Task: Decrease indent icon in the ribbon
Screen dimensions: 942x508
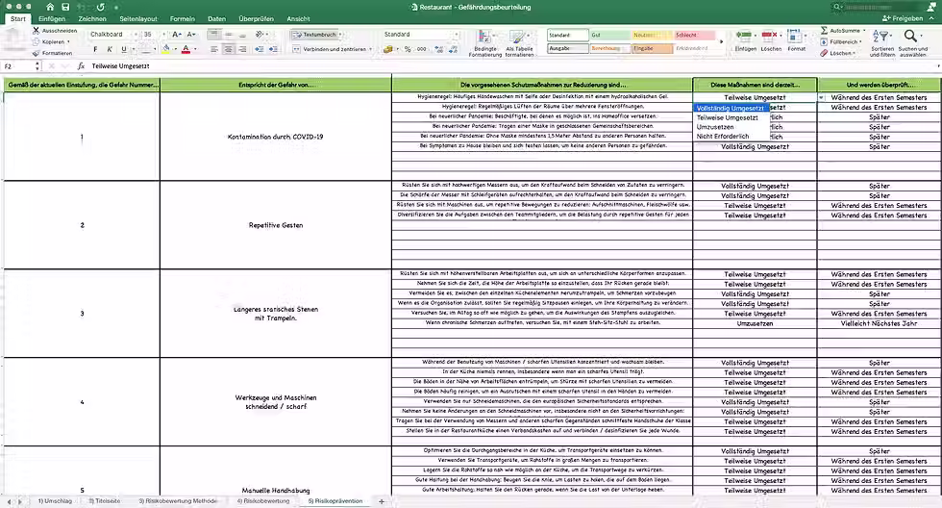Action: (x=259, y=49)
